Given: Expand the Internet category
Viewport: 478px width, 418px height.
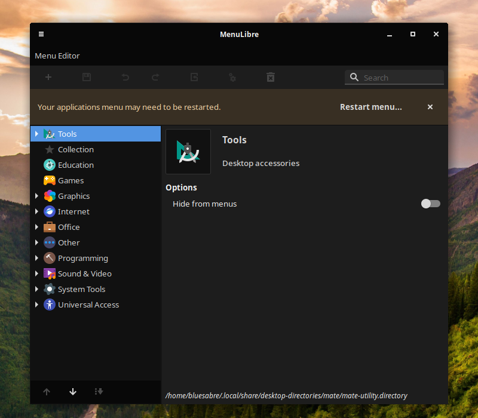Looking at the screenshot, I should tap(36, 211).
